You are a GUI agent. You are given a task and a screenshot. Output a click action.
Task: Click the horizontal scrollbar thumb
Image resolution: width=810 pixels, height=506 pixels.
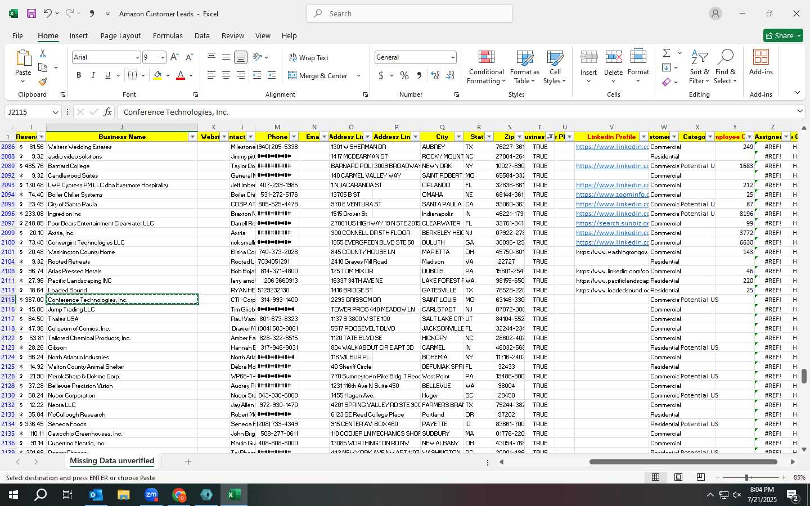click(x=683, y=462)
